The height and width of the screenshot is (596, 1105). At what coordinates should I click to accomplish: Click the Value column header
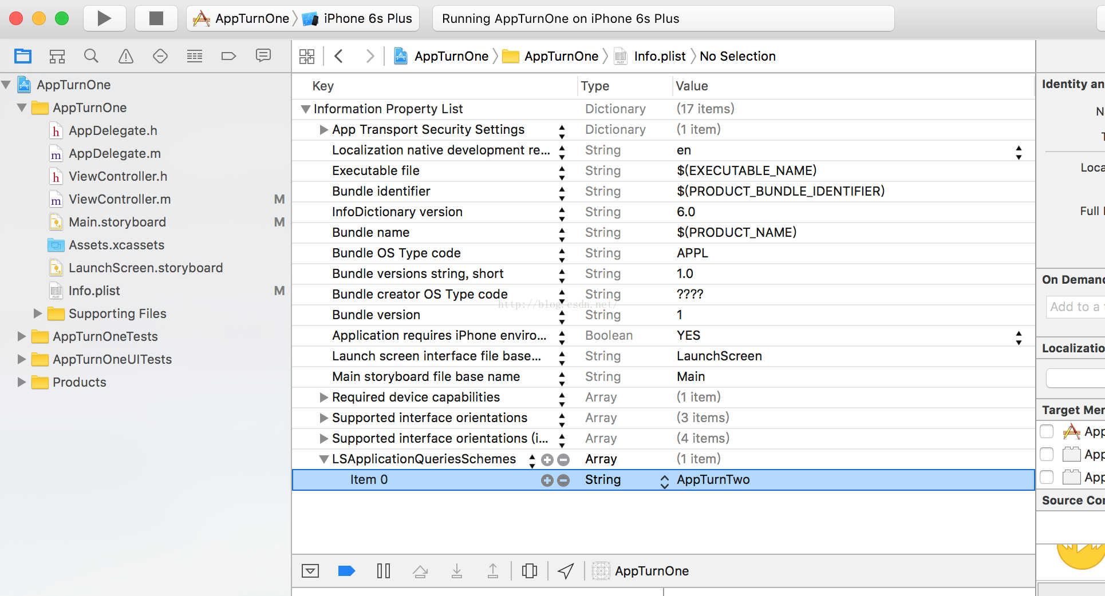(x=692, y=86)
